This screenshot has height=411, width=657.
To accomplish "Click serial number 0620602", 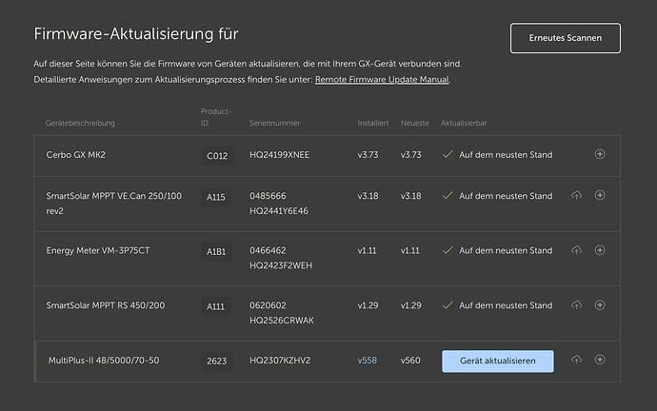I will click(268, 305).
